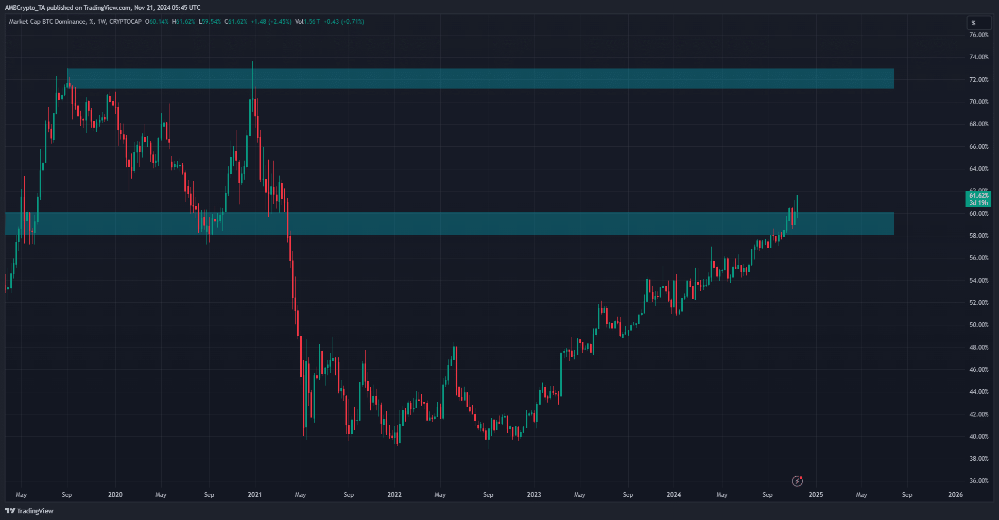Click the lower teal zone near 59%
Screen dimensions: 999x520
tap(449, 223)
